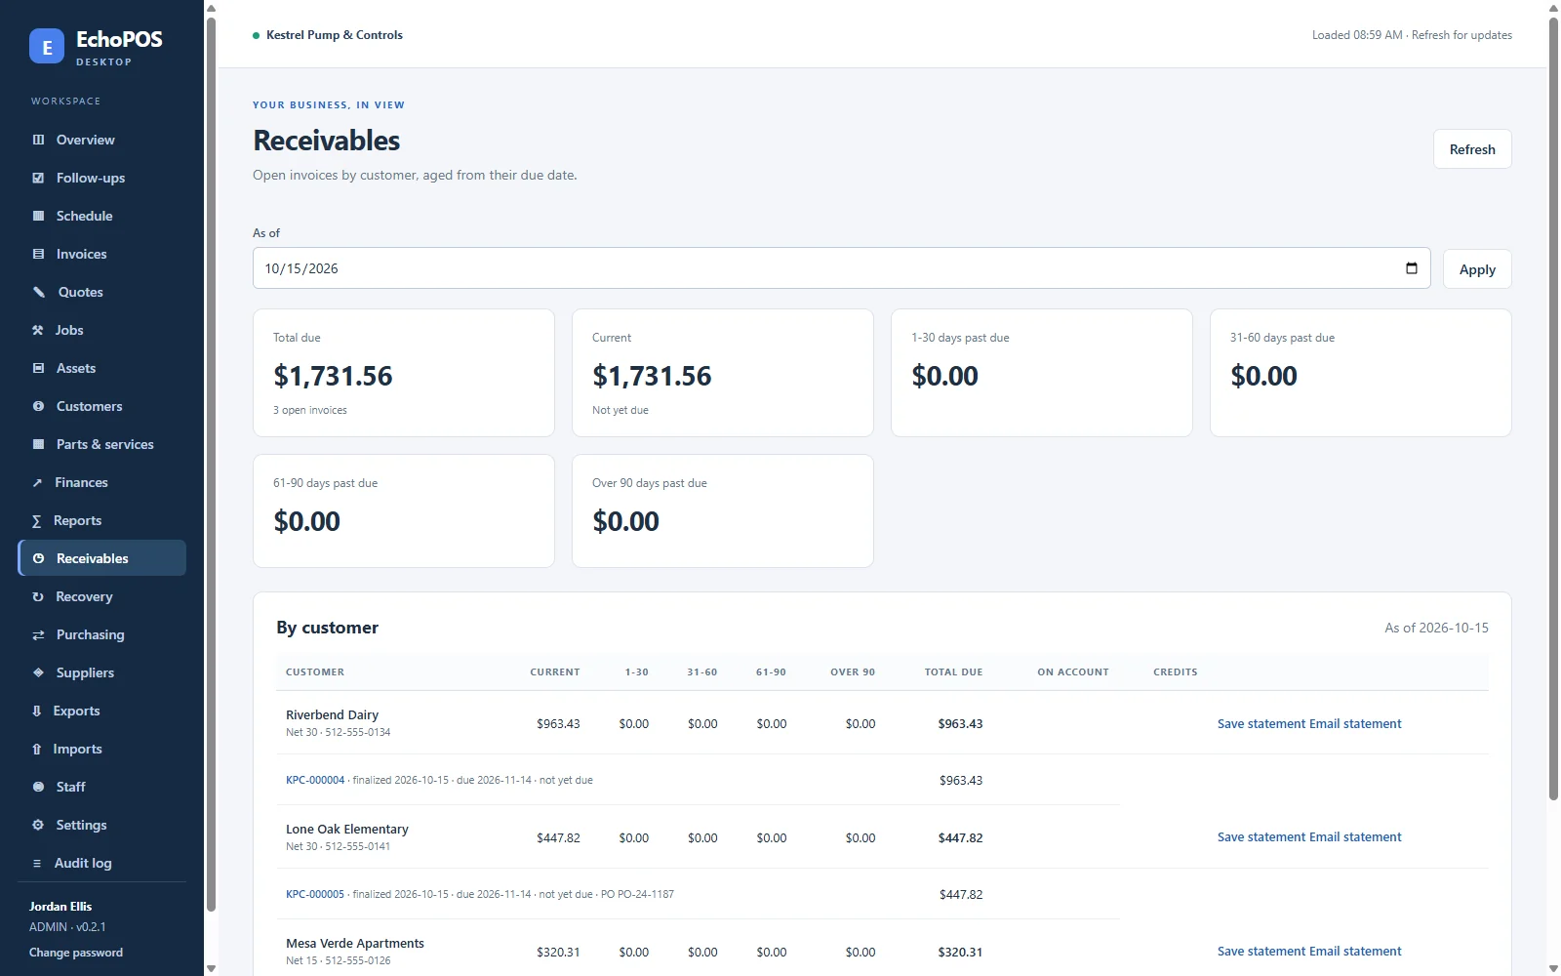Save statement for Lone Oak Elementary
This screenshot has width=1561, height=976.
pyautogui.click(x=1261, y=836)
